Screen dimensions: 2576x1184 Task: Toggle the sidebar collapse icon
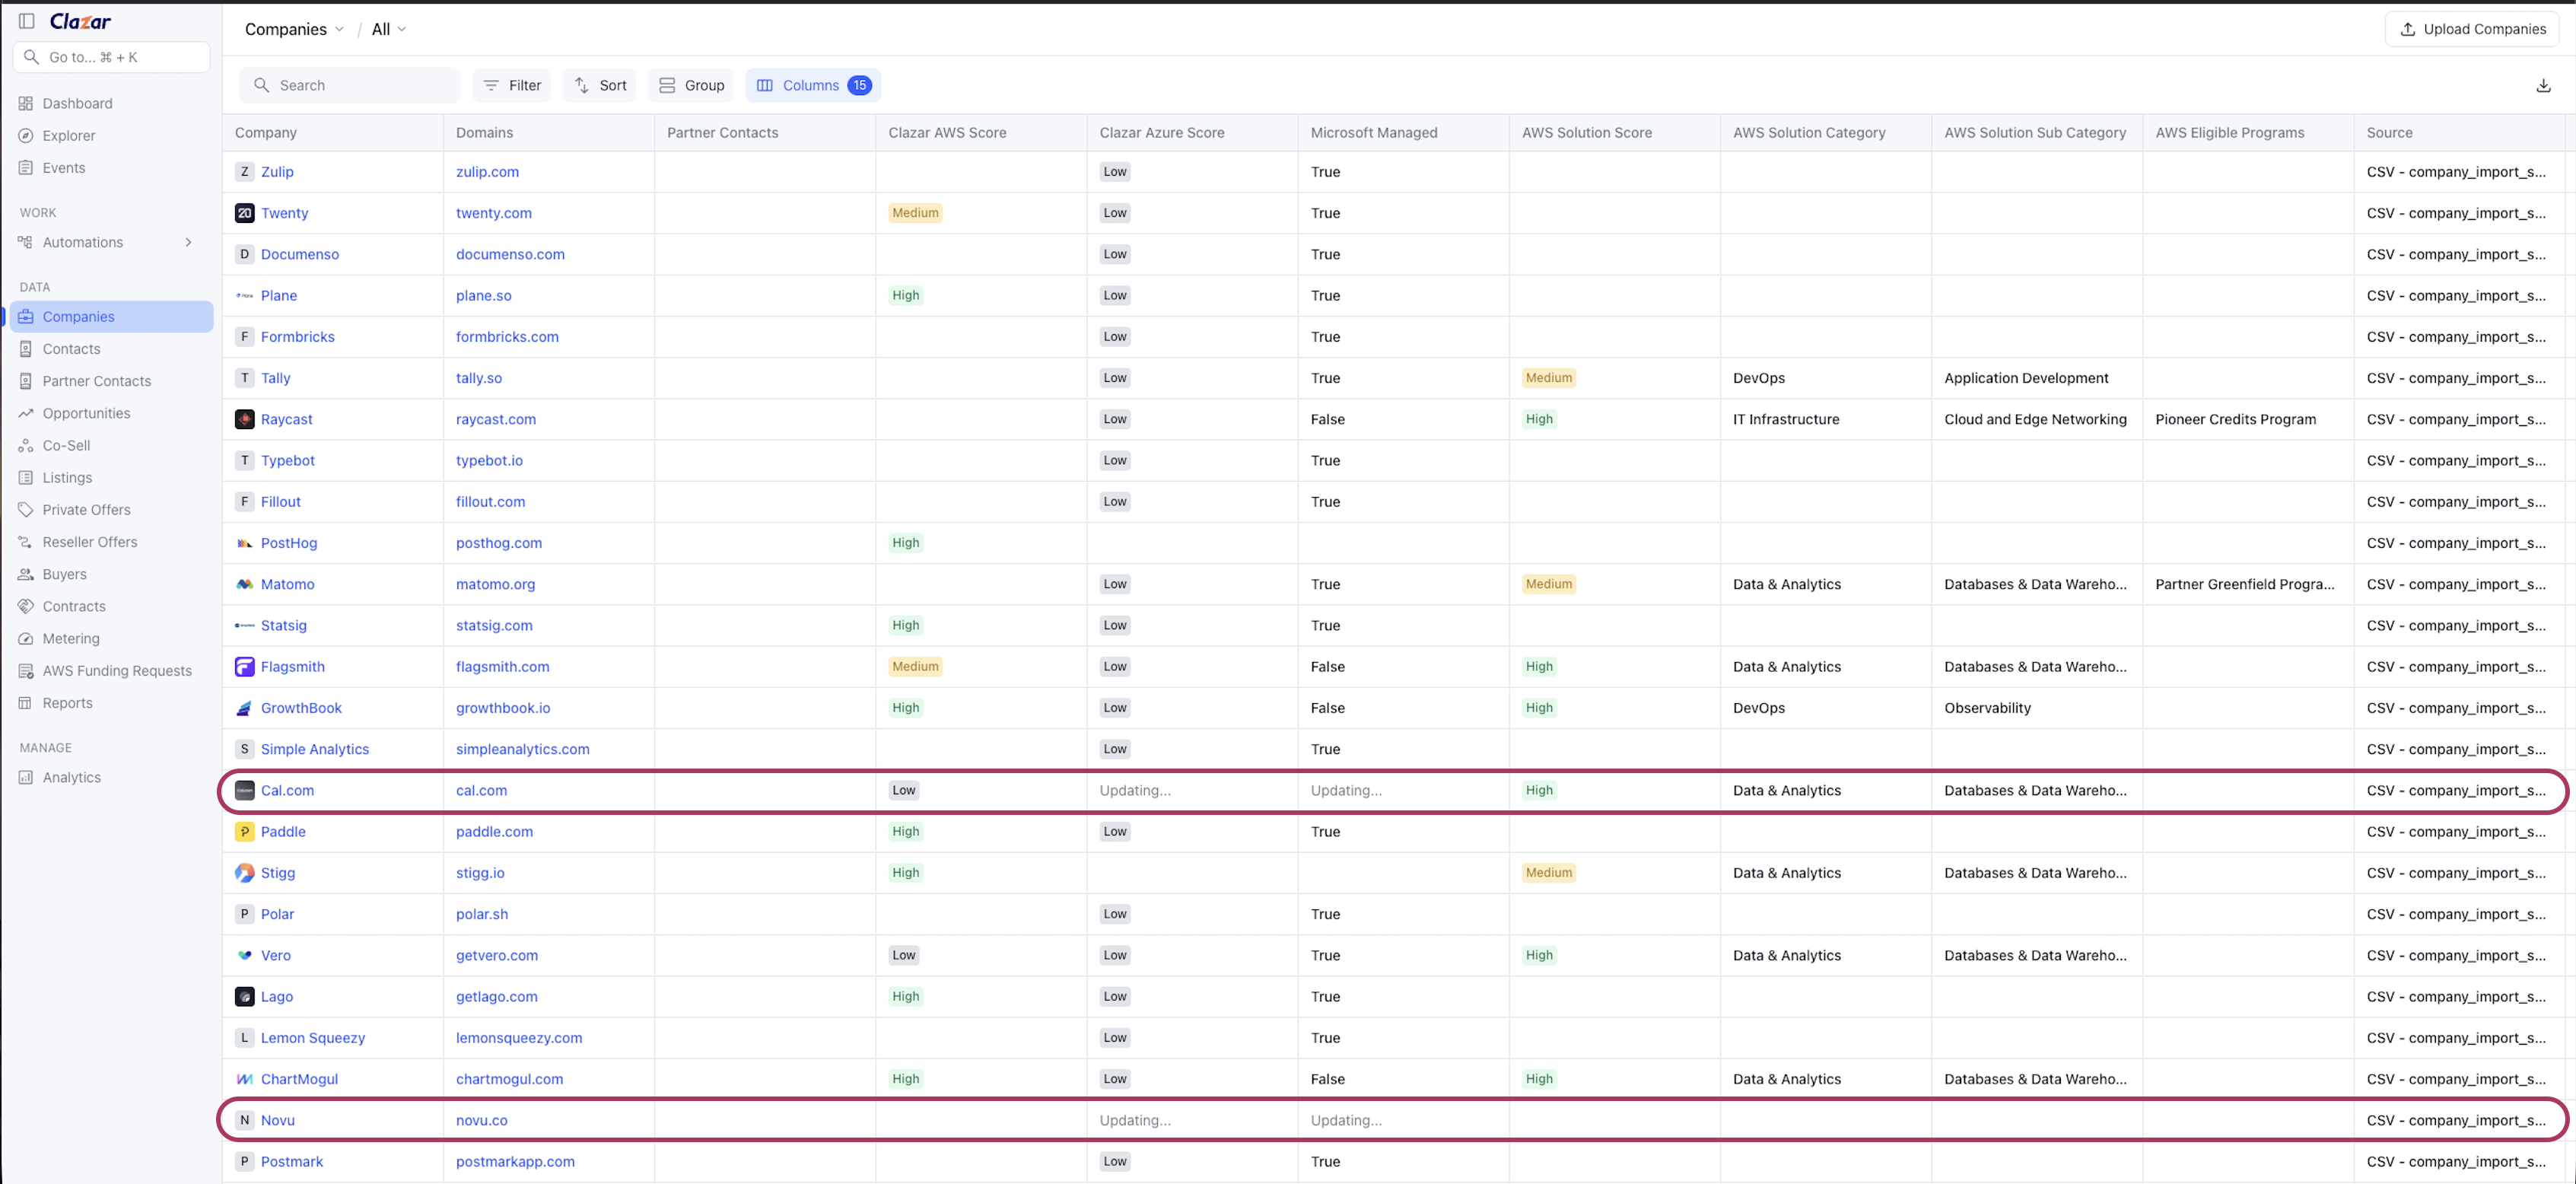(27, 21)
